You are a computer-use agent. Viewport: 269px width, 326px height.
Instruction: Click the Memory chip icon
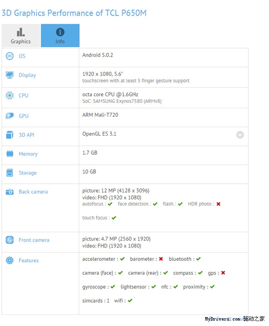click(9, 154)
